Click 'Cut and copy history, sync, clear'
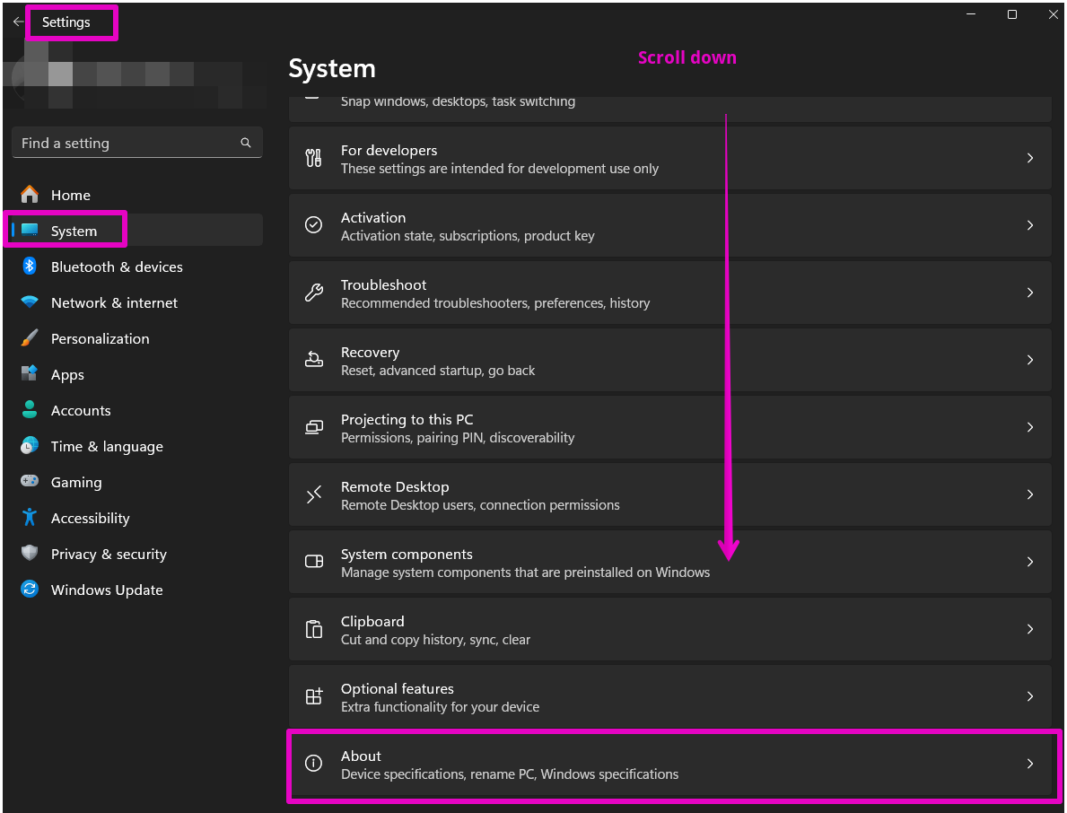The width and height of the screenshot is (1067, 813). pyautogui.click(x=435, y=640)
